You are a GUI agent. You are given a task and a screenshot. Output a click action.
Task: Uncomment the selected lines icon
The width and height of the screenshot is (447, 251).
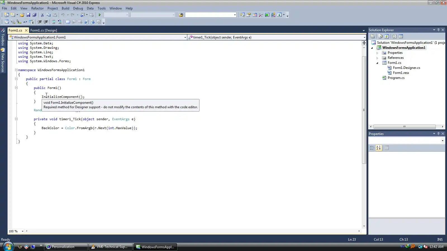[x=60, y=22]
